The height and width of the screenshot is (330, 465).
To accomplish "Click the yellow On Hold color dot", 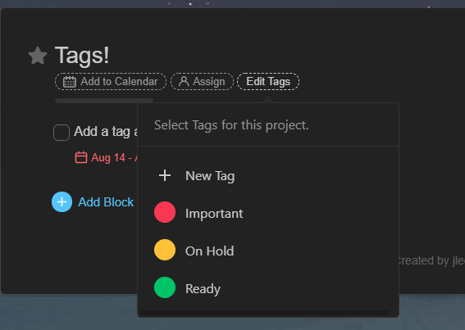I will (x=165, y=250).
